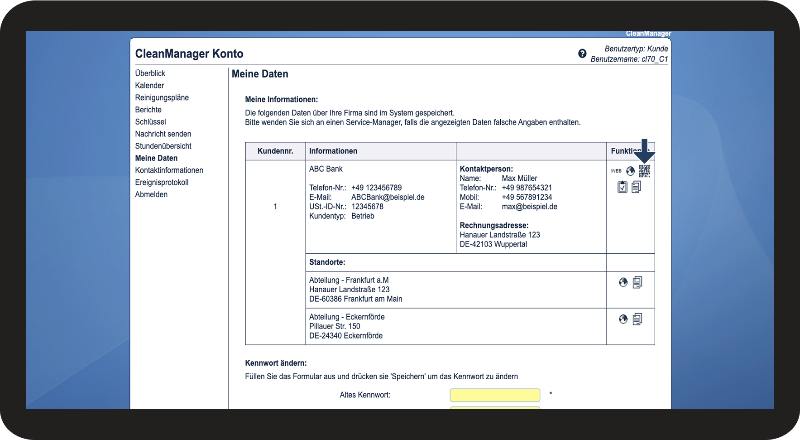The height and width of the screenshot is (440, 800).
Task: Open Überblick in the sidebar
Action: tap(150, 73)
